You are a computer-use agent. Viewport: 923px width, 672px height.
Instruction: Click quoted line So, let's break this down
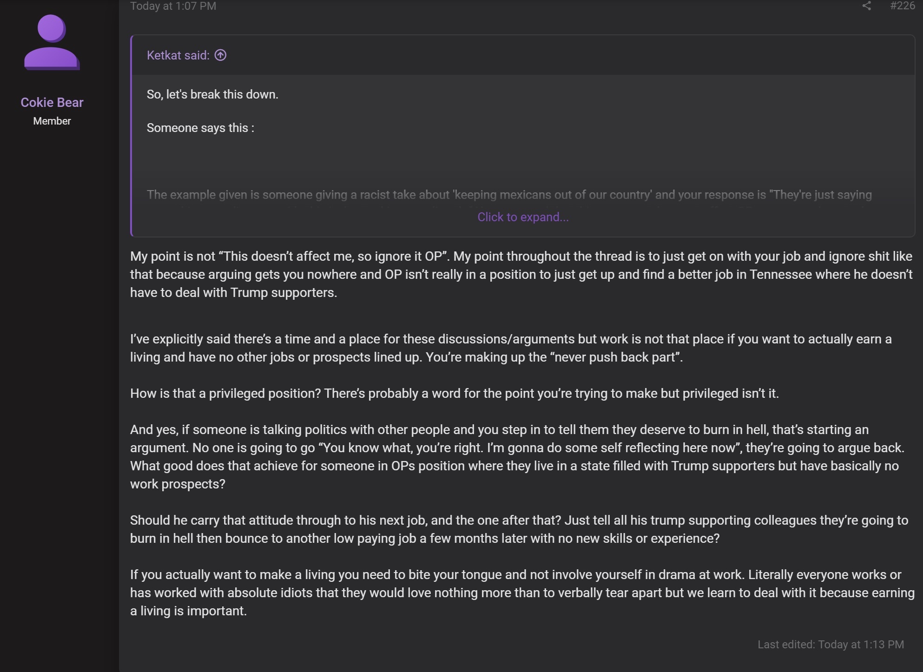point(212,94)
